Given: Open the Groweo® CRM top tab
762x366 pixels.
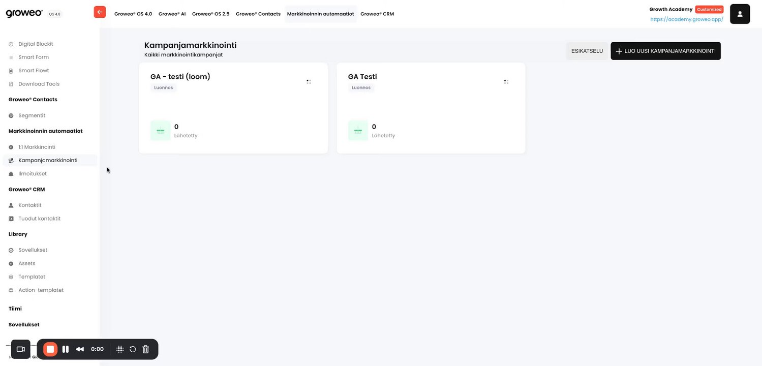Looking at the screenshot, I should (x=377, y=14).
